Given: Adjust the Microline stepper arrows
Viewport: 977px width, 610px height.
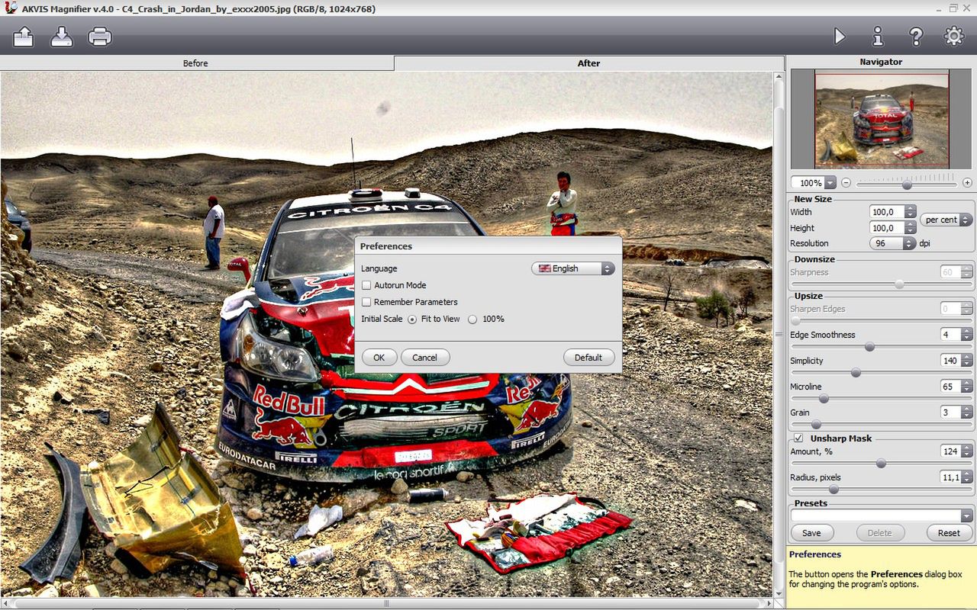Looking at the screenshot, I should [967, 387].
